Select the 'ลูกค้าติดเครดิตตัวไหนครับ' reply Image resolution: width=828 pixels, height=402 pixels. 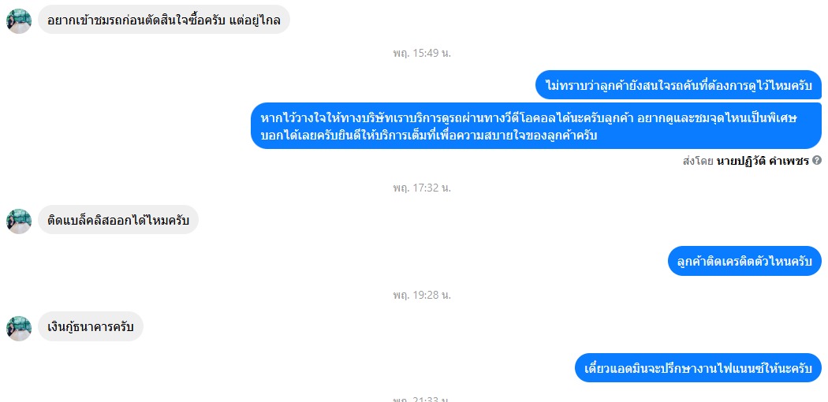pyautogui.click(x=744, y=261)
